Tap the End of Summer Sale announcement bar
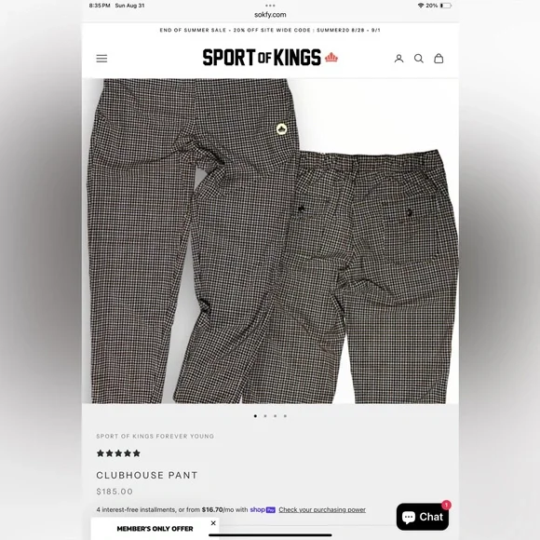Viewport: 540px width, 540px height. (x=270, y=31)
